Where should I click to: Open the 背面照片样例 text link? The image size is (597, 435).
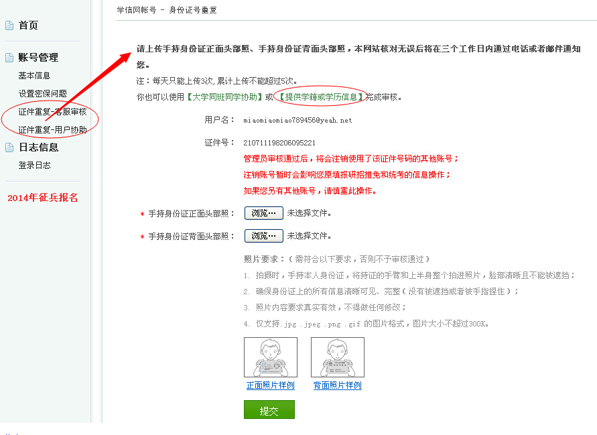click(x=337, y=385)
